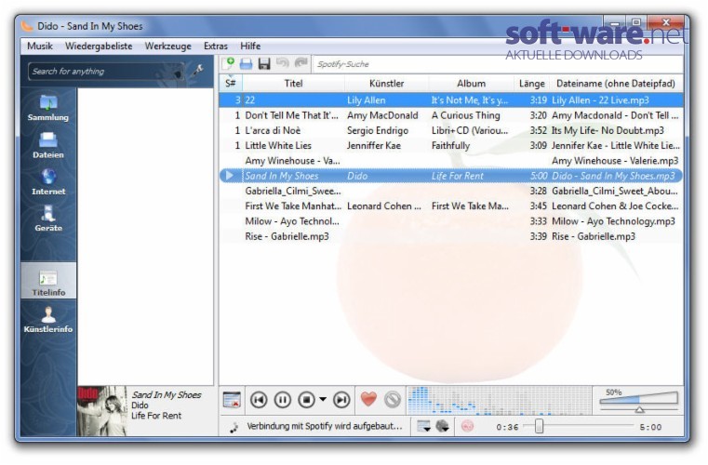Sort playlist by the Album column
Viewport: 708px width, 465px height.
pos(471,83)
